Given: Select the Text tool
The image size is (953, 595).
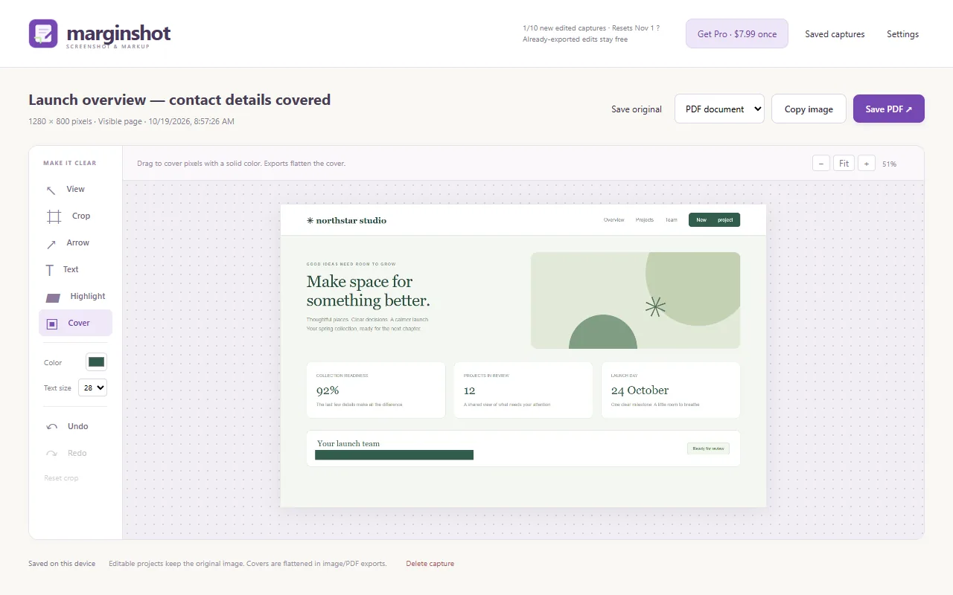Looking at the screenshot, I should pos(75,269).
